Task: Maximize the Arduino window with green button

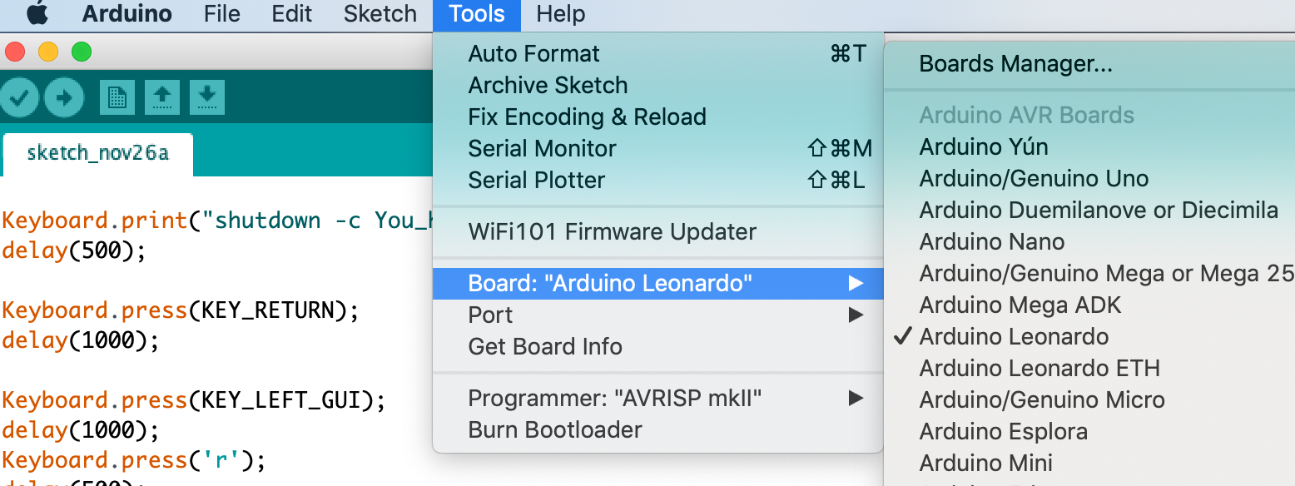Action: tap(82, 52)
